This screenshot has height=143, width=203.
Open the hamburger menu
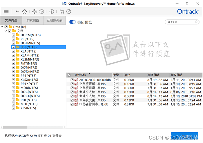coord(6,12)
